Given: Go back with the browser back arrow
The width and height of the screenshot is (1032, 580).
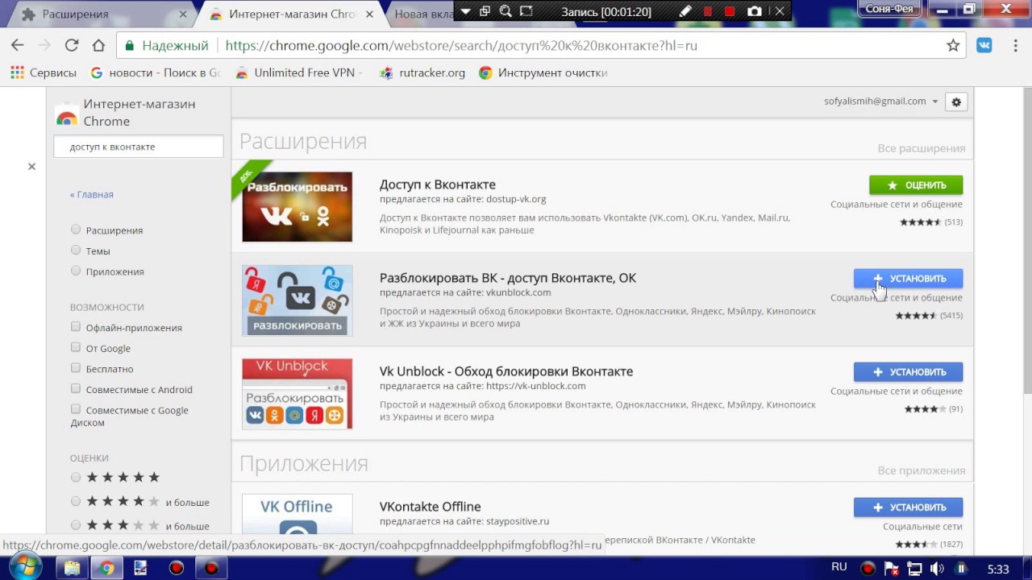Looking at the screenshot, I should click(x=18, y=46).
